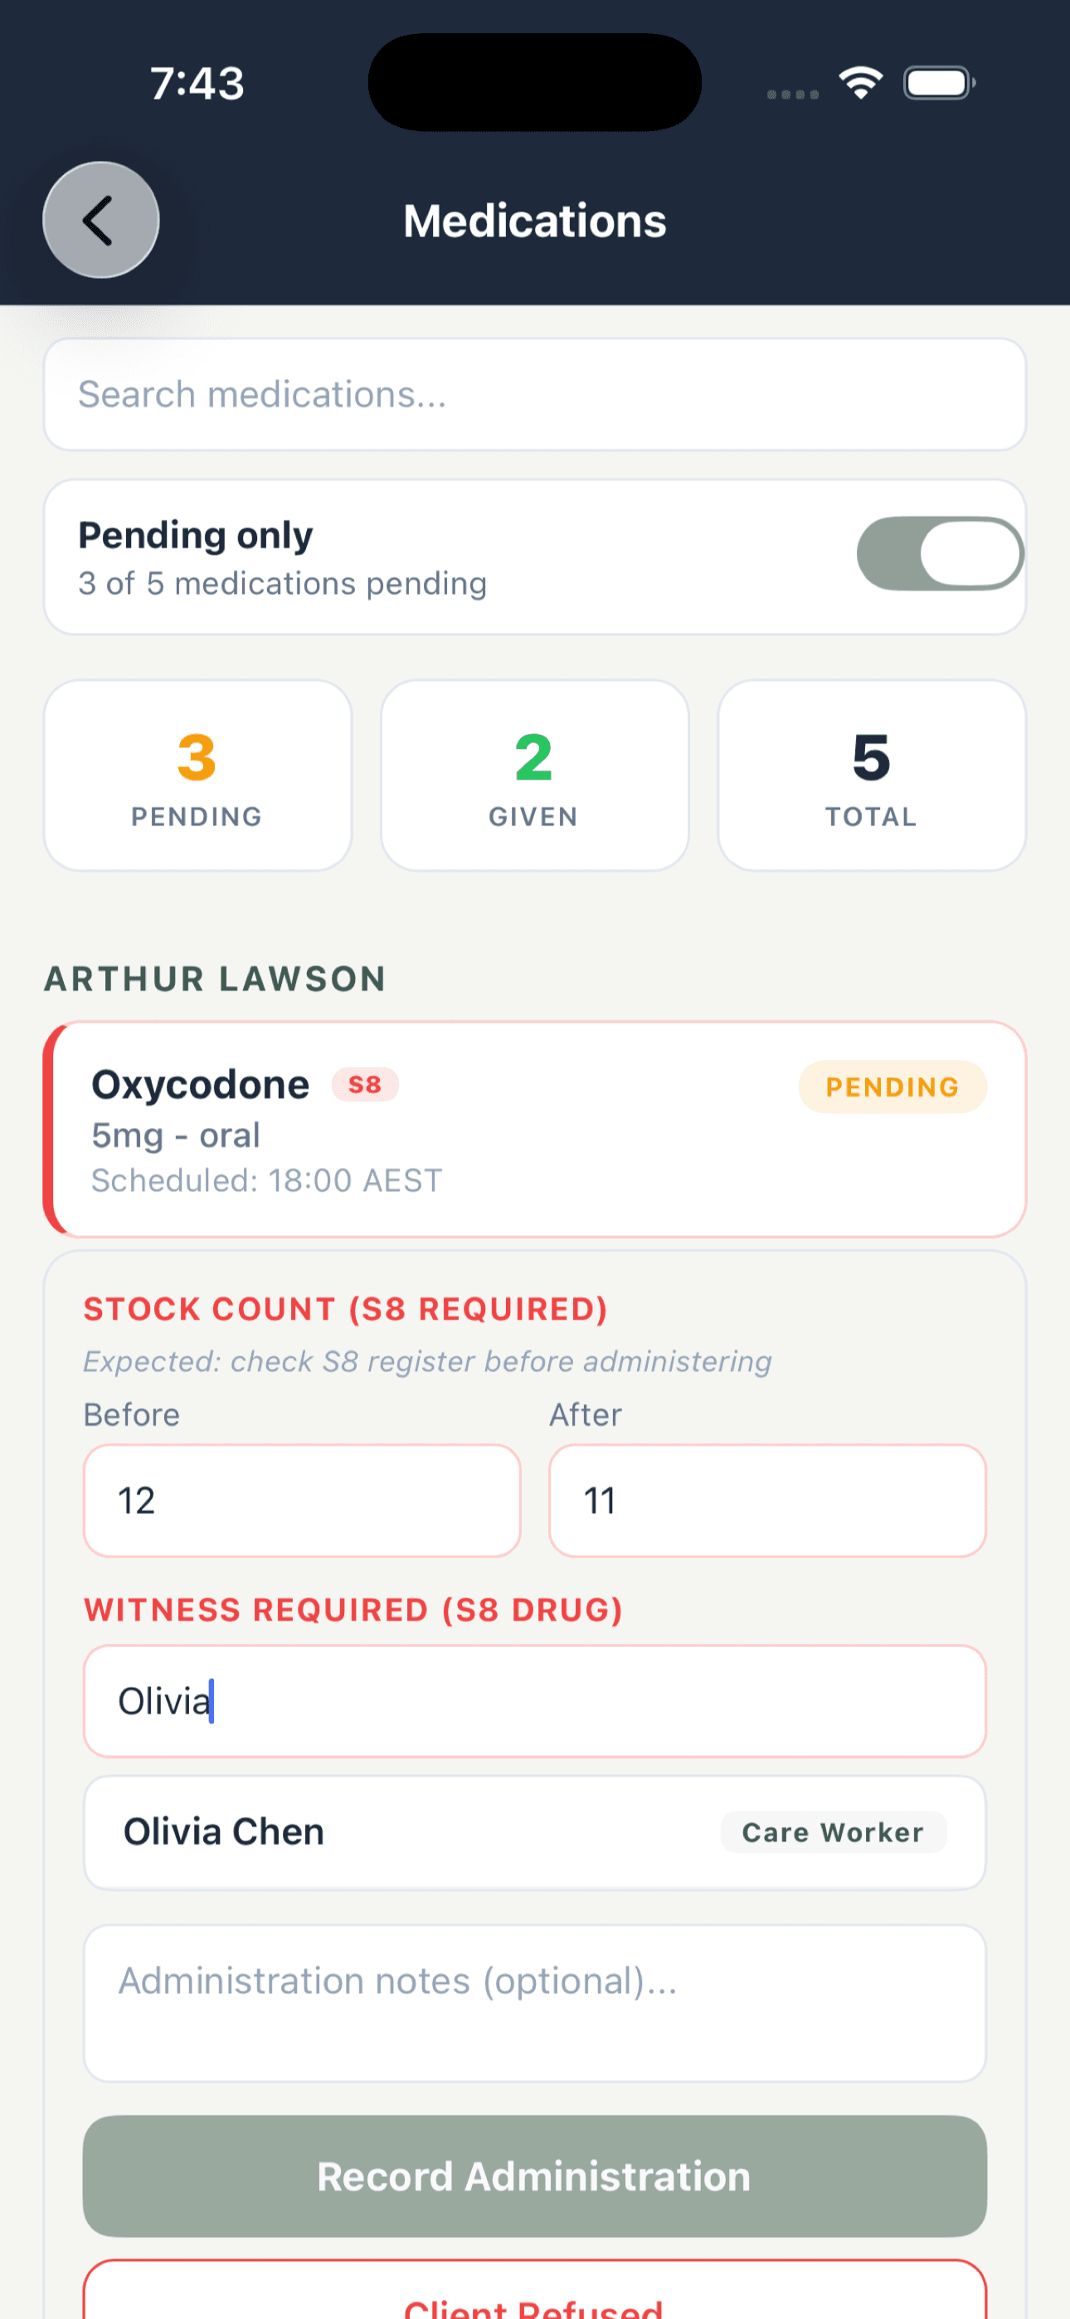Select ARTHUR LAWSON section heading
This screenshot has width=1070, height=2319.
click(x=214, y=979)
